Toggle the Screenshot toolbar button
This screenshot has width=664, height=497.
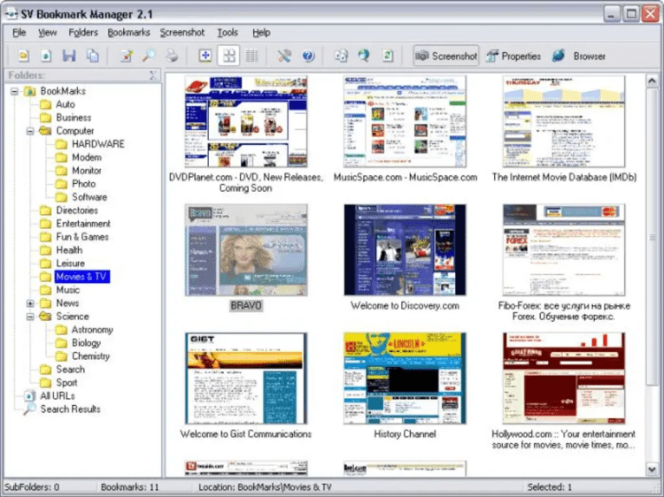(446, 56)
